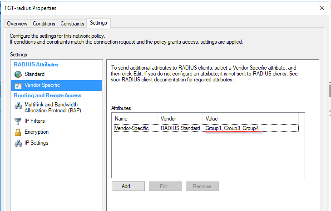
Task: Click the Name column header
Action: [x=135, y=119]
